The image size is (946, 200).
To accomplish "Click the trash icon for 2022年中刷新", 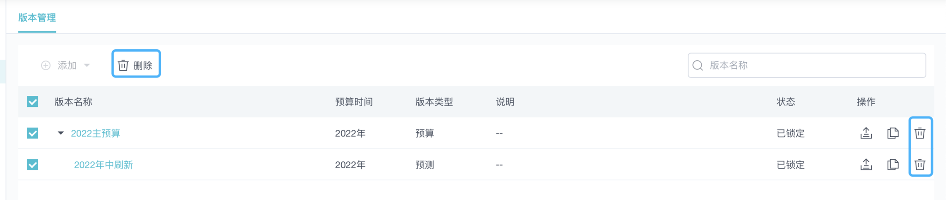I will 920,165.
